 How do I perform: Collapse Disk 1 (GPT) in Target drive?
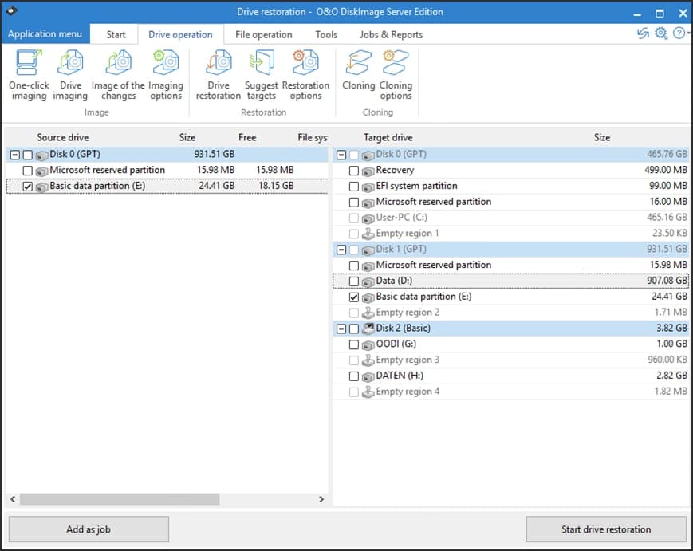[341, 249]
